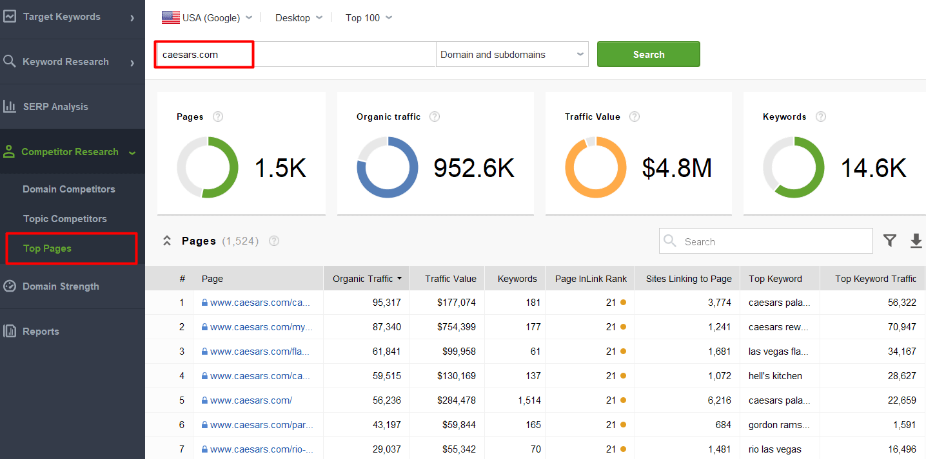Click the Page column header
This screenshot has width=926, height=459.
258,279
